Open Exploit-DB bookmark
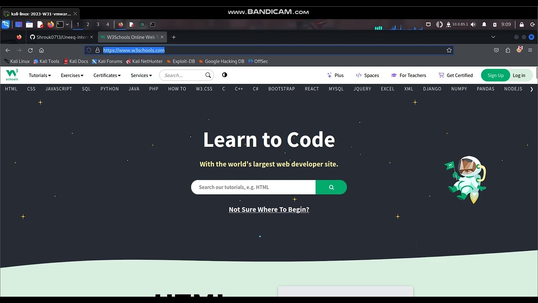The image size is (538, 303). coord(181,61)
